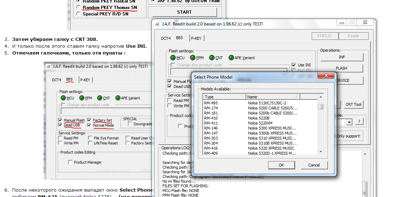Screen dimensions: 401x197
Task: Enable LifeTime Reset checkbox
Action: (x=90, y=143)
